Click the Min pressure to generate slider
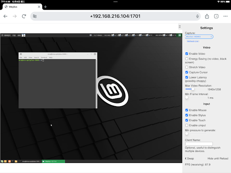This screenshot has height=173, width=231. pos(196,133)
